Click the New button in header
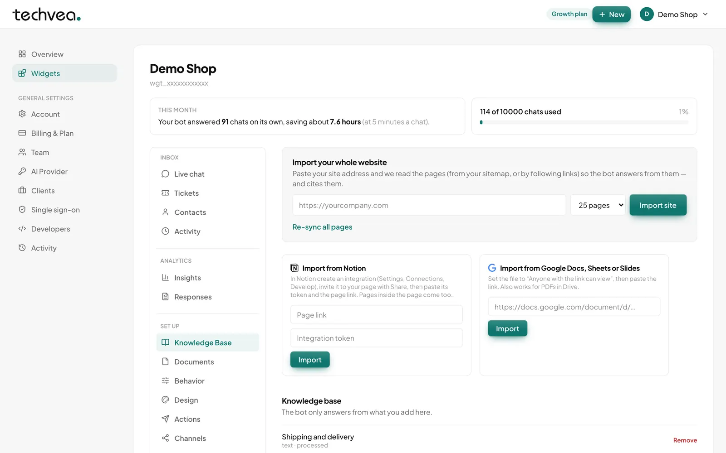 pos(611,14)
